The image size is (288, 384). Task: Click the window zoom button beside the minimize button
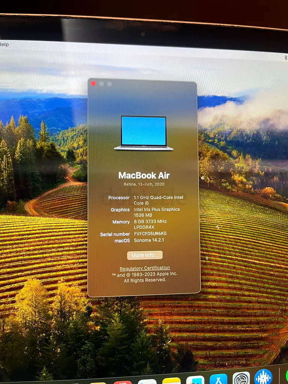tap(109, 84)
